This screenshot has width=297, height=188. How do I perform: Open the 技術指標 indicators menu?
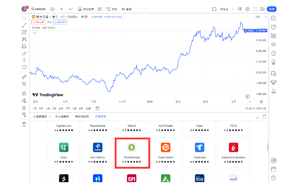pyautogui.click(x=86, y=9)
